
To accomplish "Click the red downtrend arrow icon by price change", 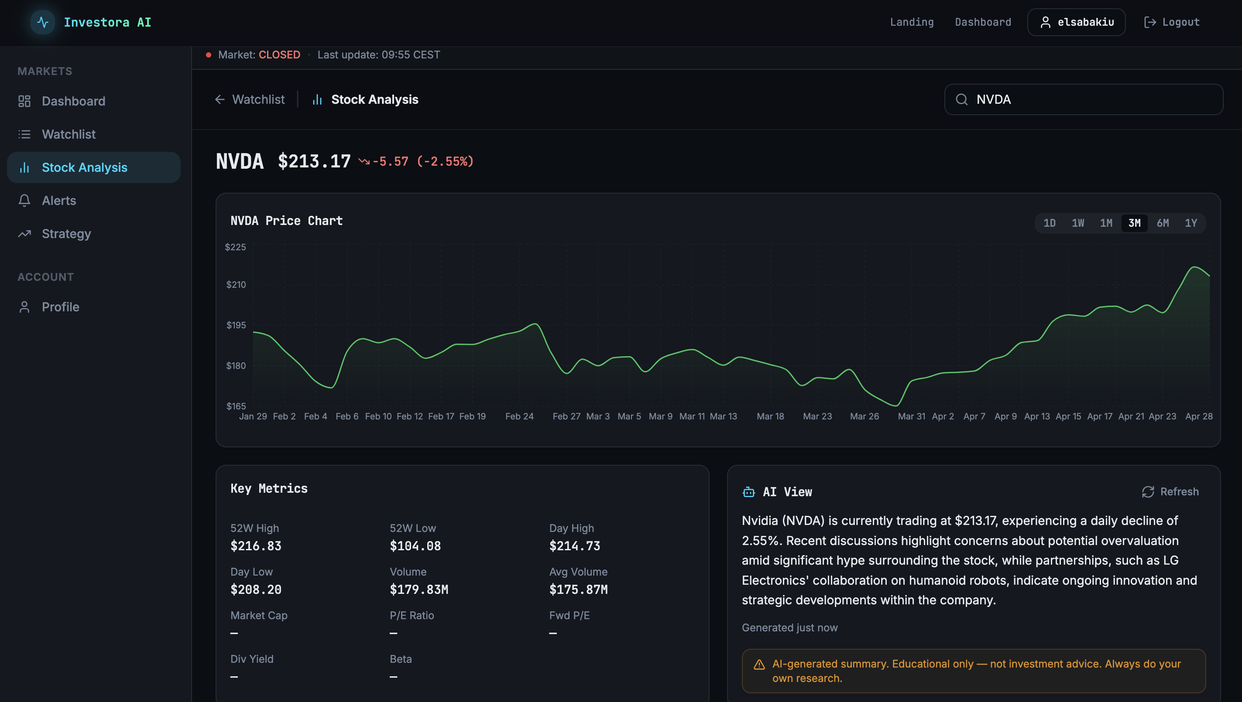I will [364, 161].
